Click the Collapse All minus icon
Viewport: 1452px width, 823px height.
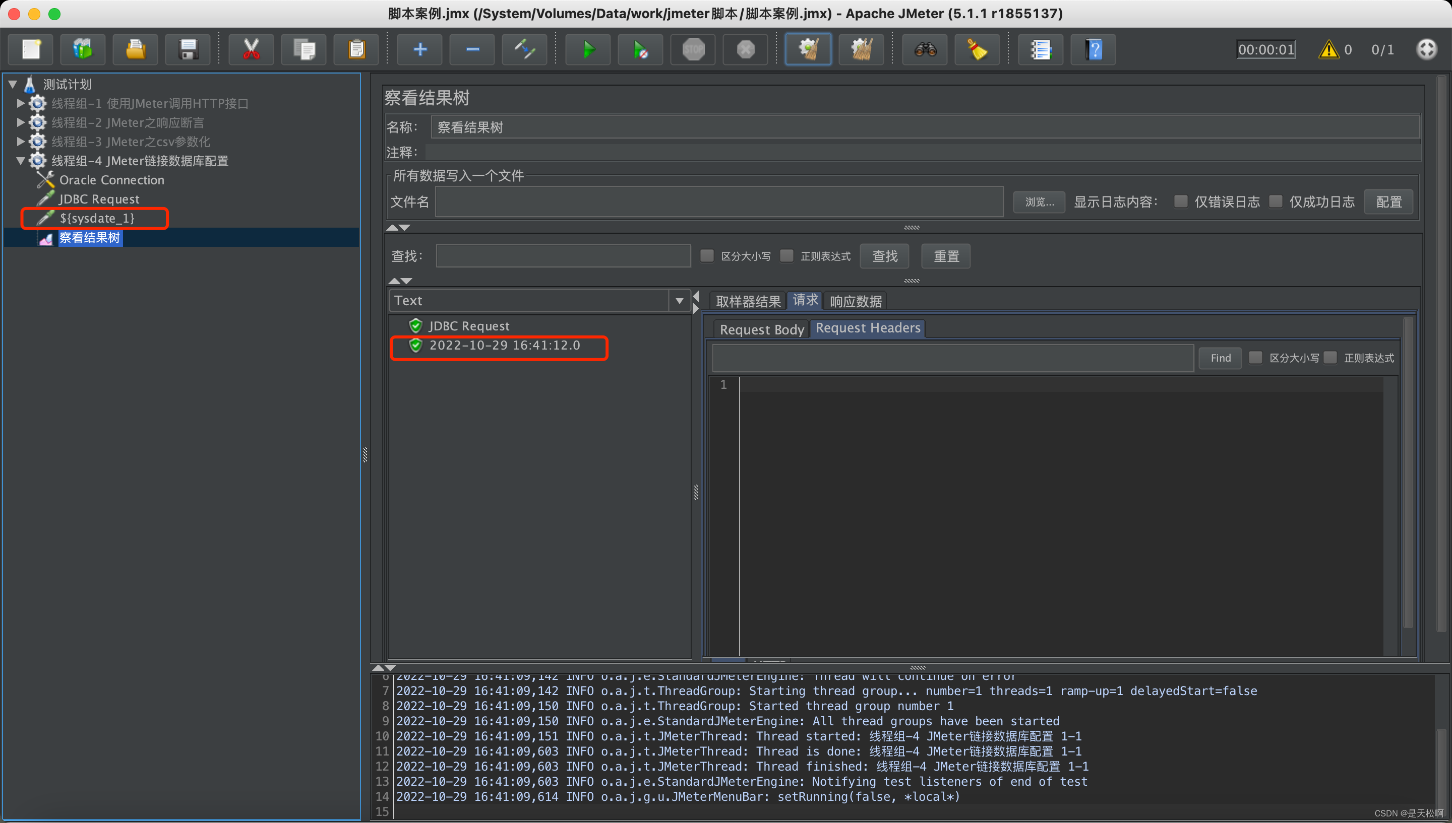(472, 50)
